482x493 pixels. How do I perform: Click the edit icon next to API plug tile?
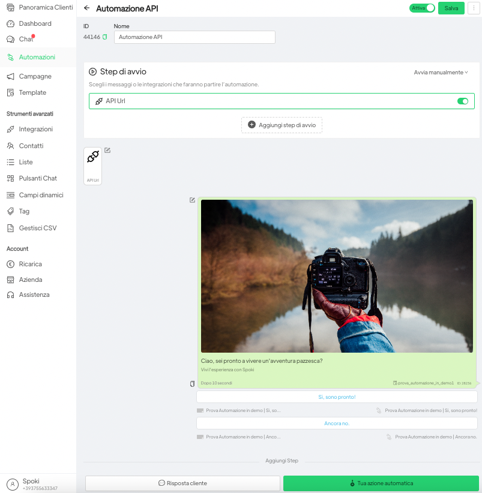[x=107, y=151]
